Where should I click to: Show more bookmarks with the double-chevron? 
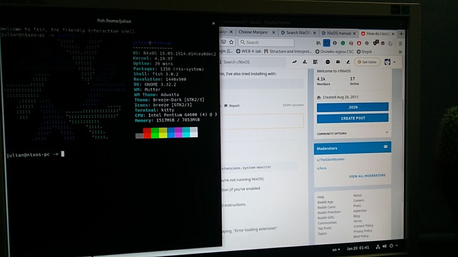(400, 52)
